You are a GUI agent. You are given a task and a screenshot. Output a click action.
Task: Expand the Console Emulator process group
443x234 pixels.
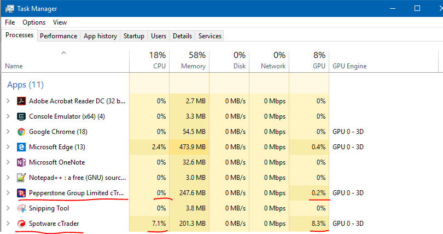[8, 116]
